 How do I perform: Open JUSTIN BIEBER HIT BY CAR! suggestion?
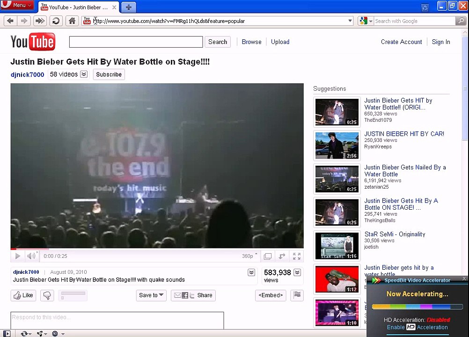tap(404, 134)
